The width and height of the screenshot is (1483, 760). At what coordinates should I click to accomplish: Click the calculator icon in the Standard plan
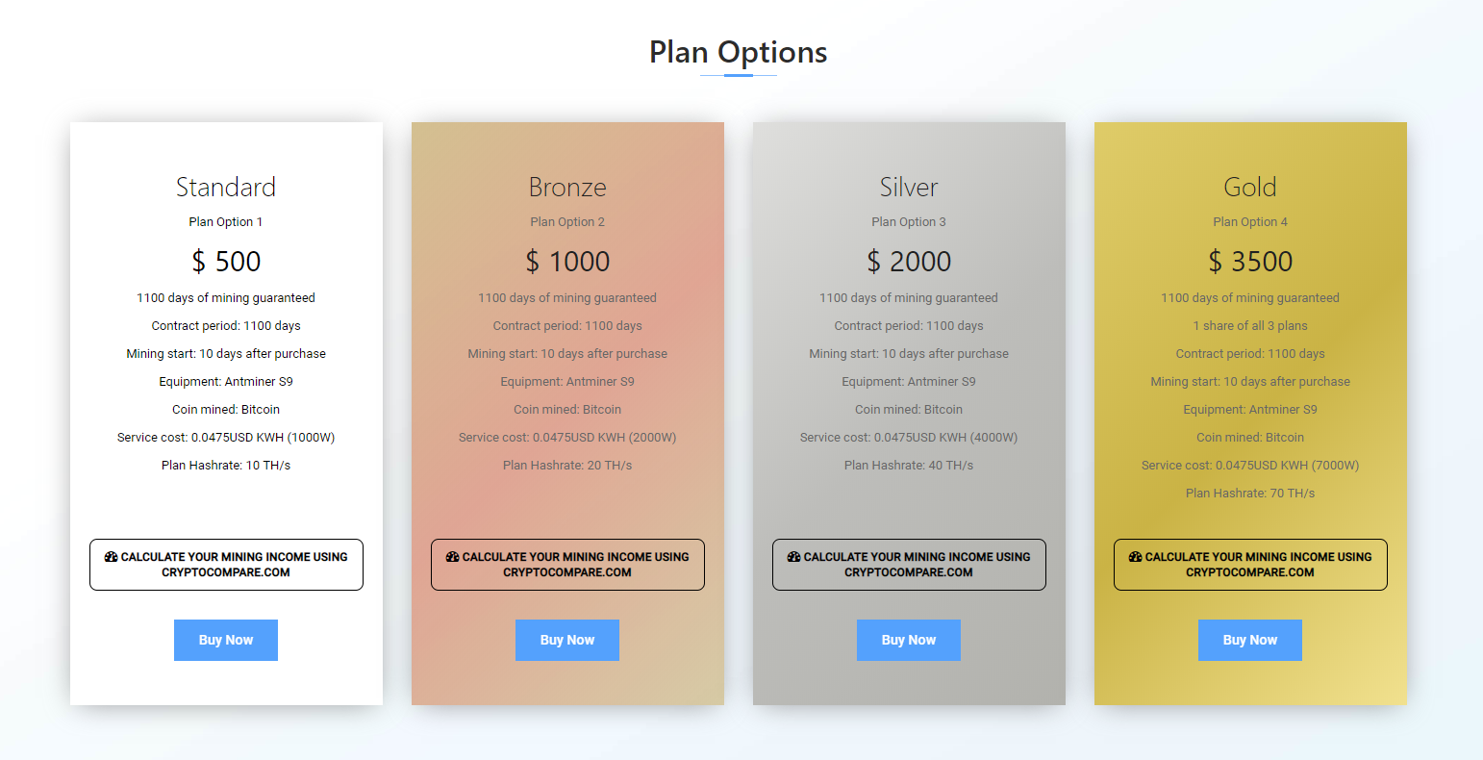pyautogui.click(x=112, y=557)
